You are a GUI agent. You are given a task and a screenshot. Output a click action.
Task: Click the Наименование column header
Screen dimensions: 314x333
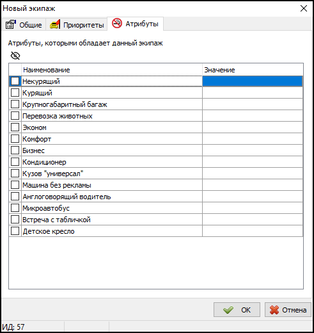click(112, 70)
